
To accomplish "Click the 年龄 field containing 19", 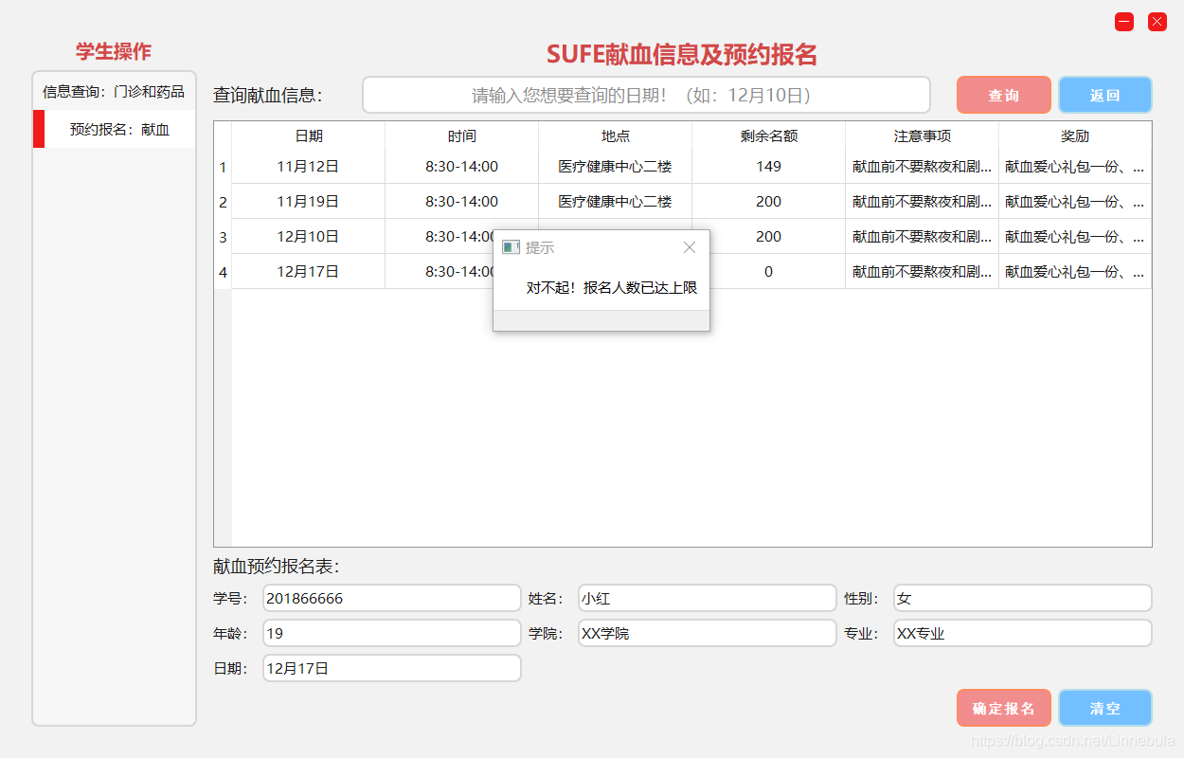I will pos(392,633).
